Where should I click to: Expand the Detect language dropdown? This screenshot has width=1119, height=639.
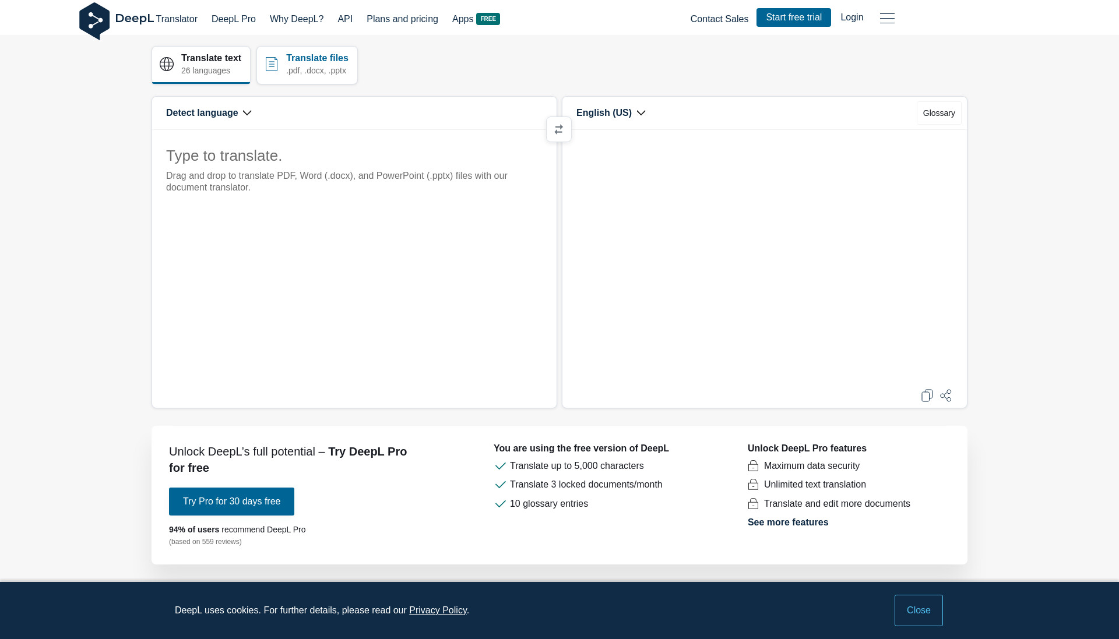point(209,113)
